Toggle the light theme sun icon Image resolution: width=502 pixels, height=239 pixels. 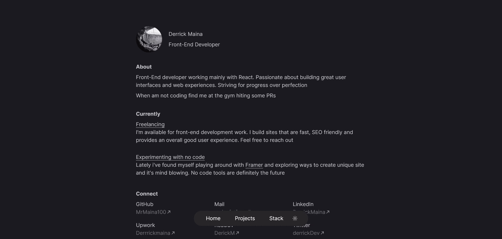(x=295, y=218)
